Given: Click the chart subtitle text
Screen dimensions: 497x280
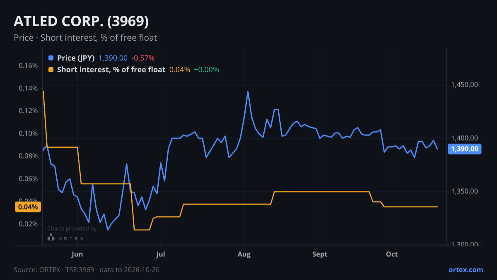Looking at the screenshot, I should point(85,38).
